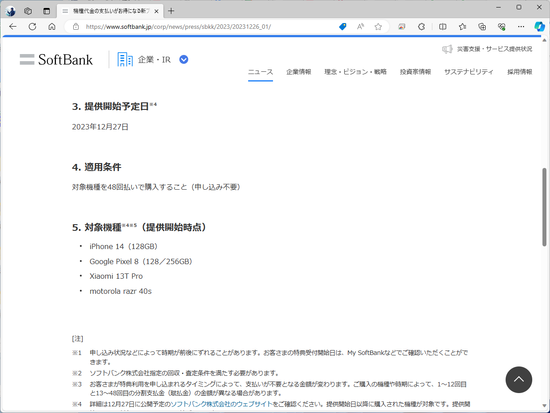Open tab actions menu icon
550x413 pixels.
[47, 11]
